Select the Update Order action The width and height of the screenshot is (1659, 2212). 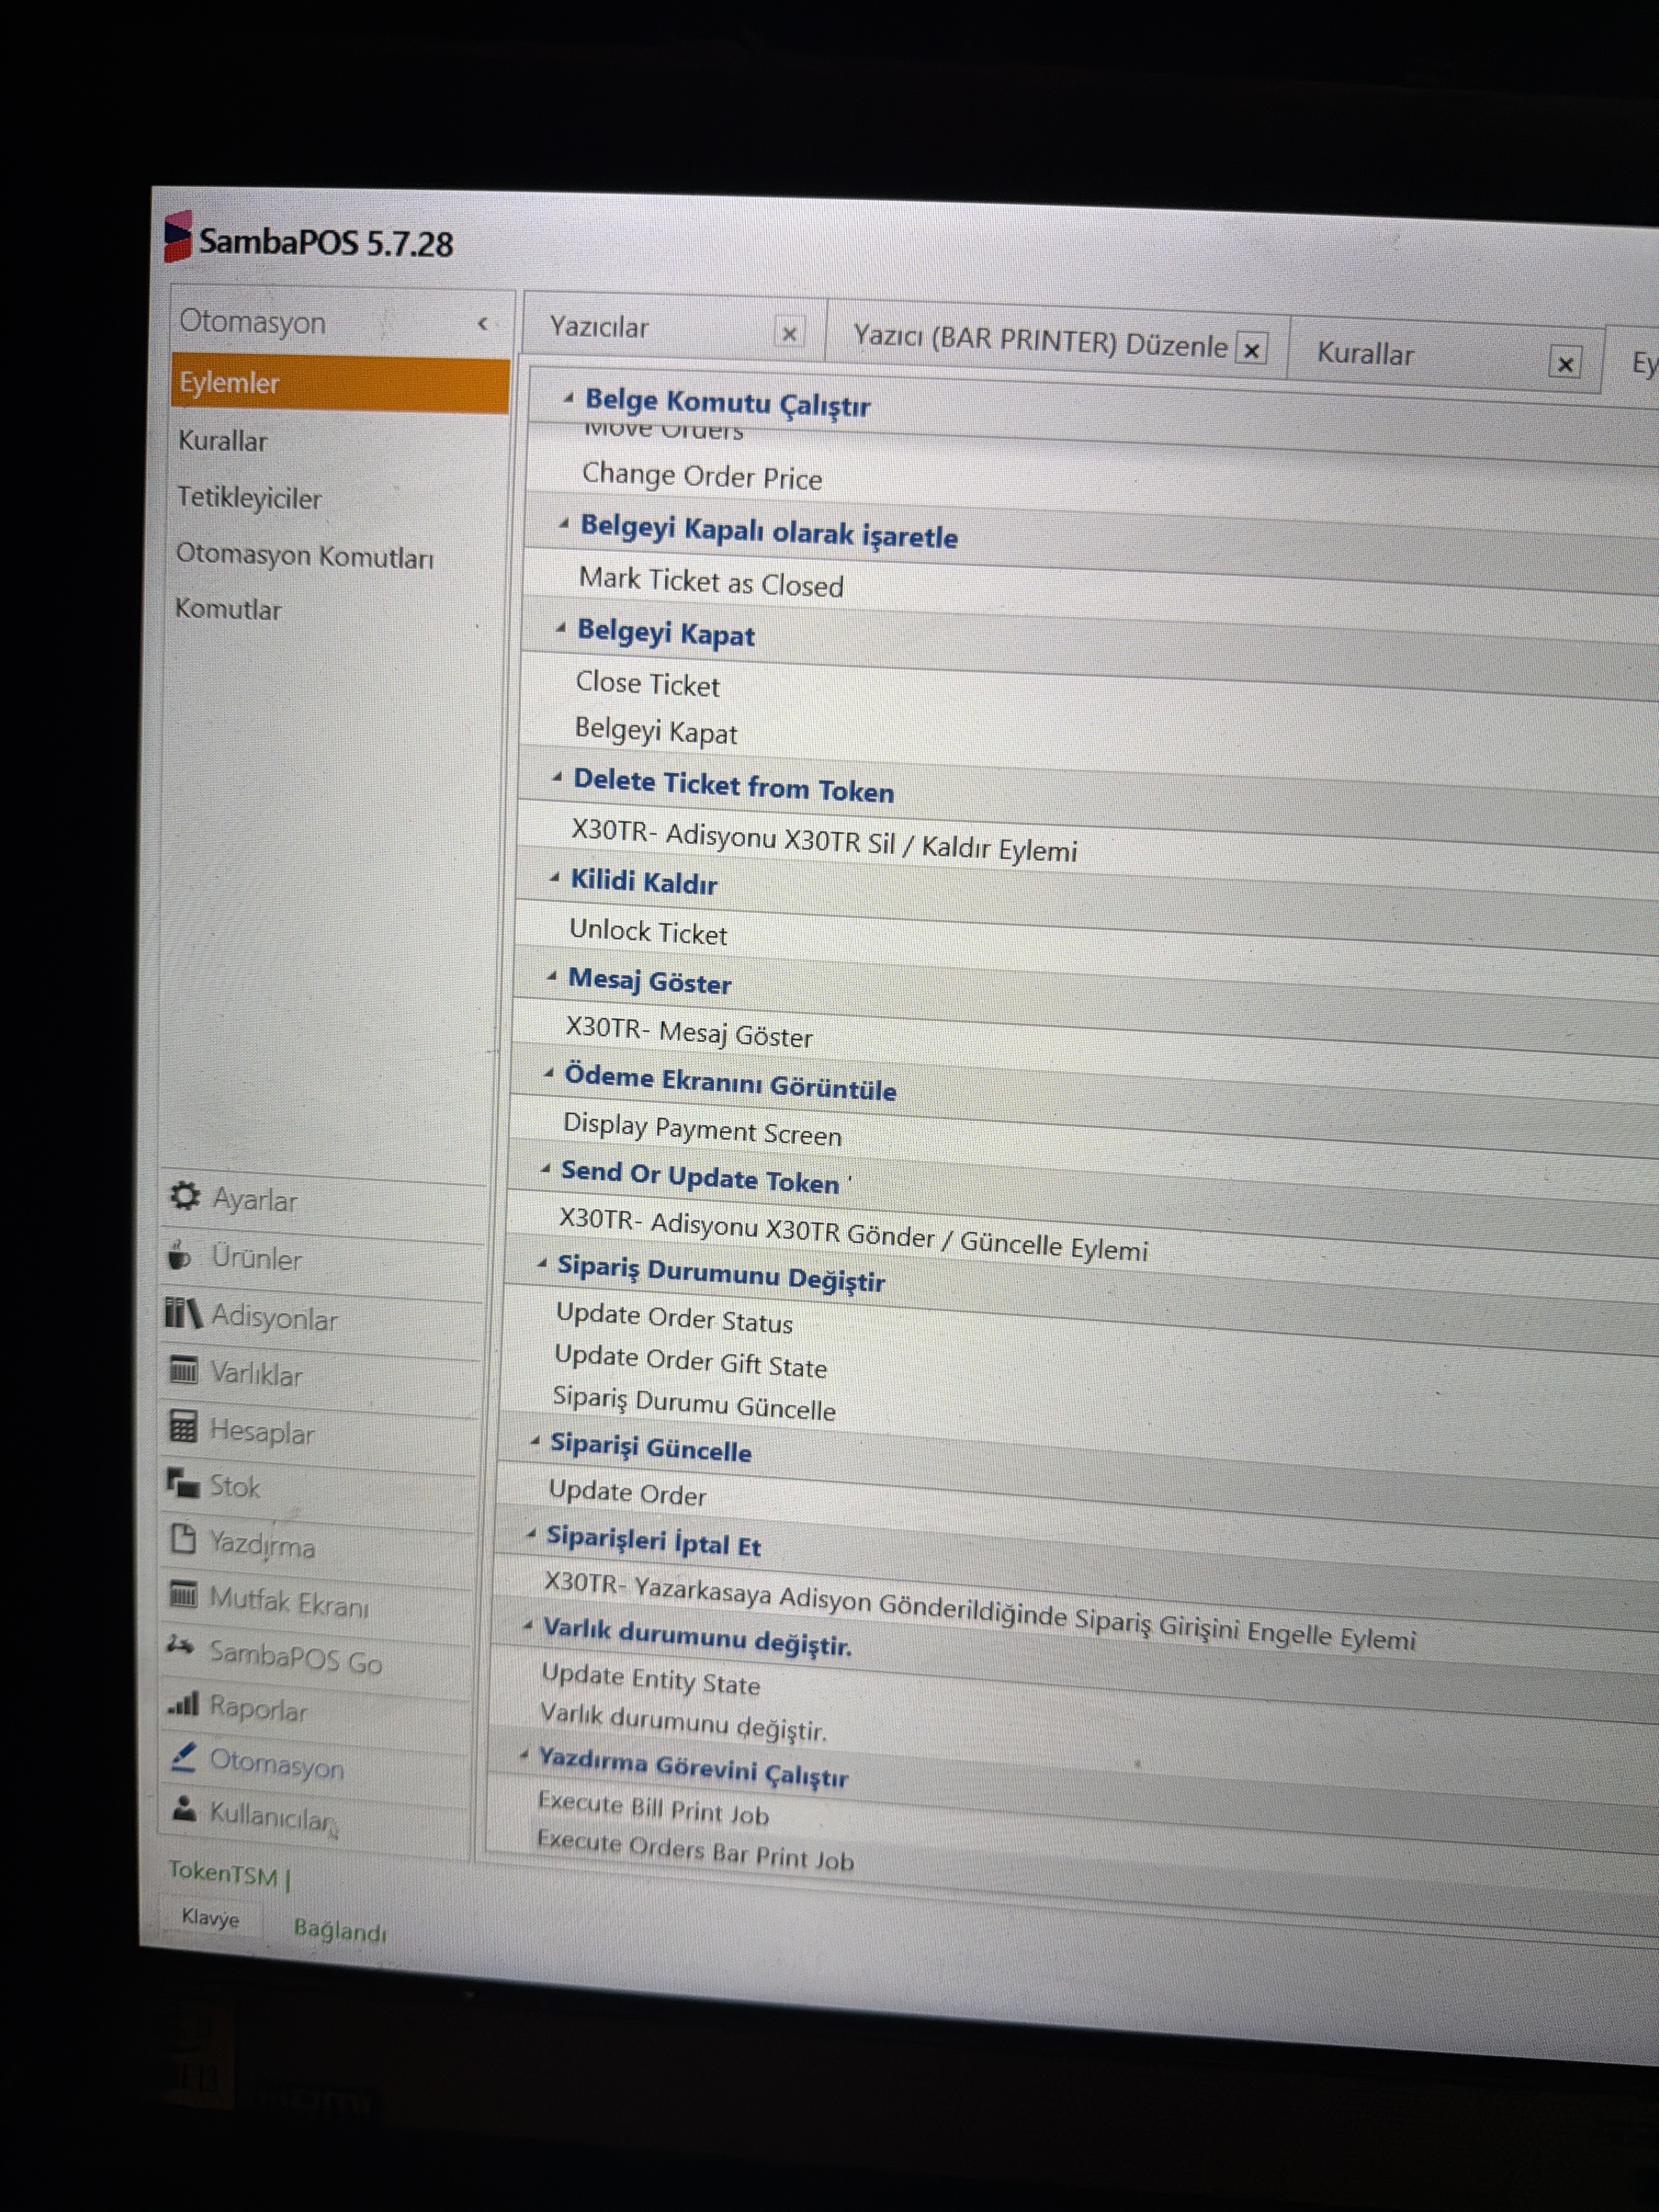click(x=627, y=1492)
